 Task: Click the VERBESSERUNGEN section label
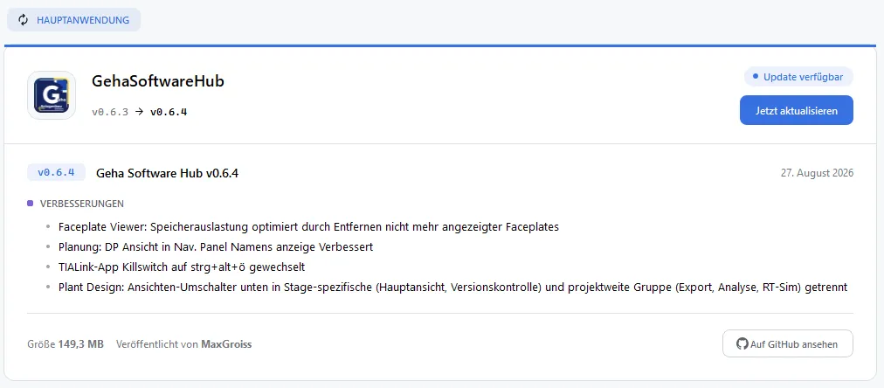[x=82, y=204]
